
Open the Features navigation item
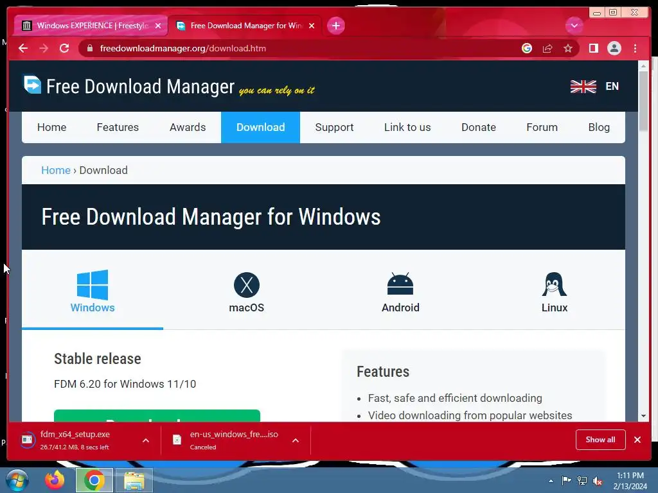[x=118, y=127]
